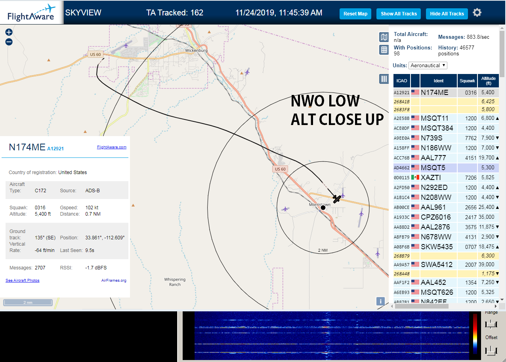
Task: Zoom out the map with minus
Action: click(9, 42)
